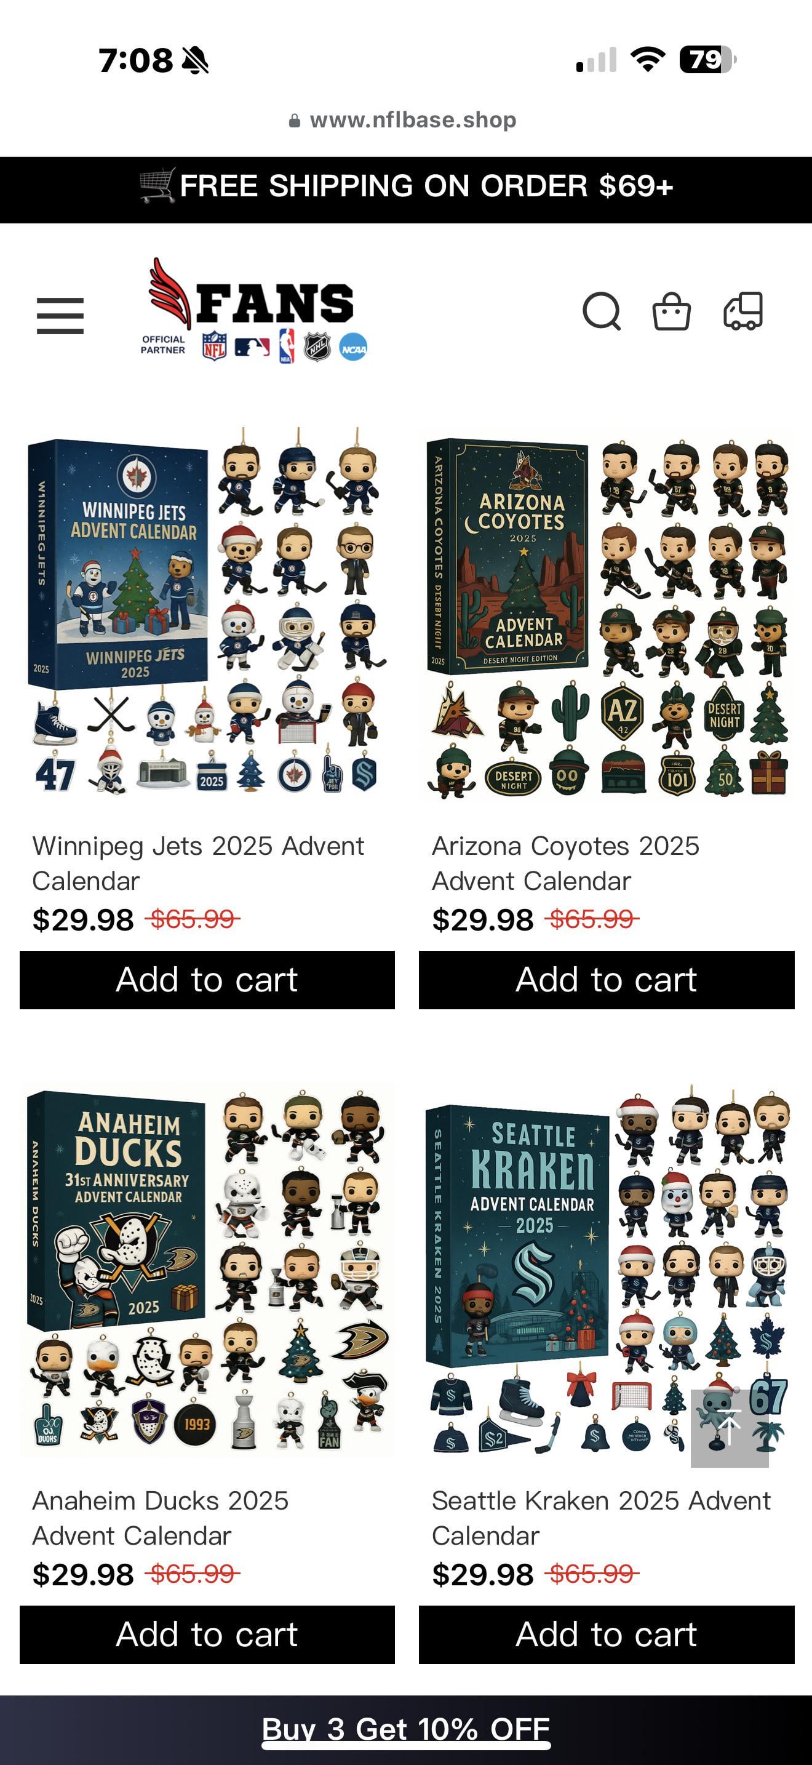Viewport: 812px width, 1765px height.
Task: Open Seattle Kraken 2025 Advent Calendar title
Action: (x=601, y=1518)
